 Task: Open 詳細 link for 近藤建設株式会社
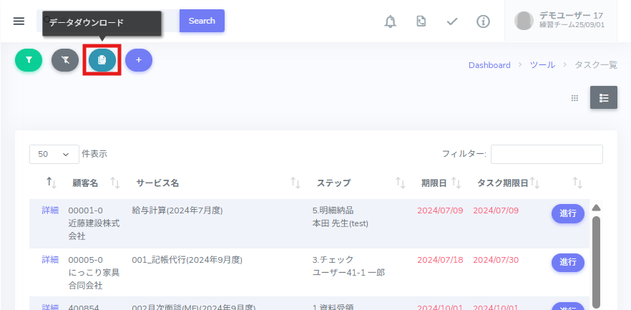tap(50, 210)
